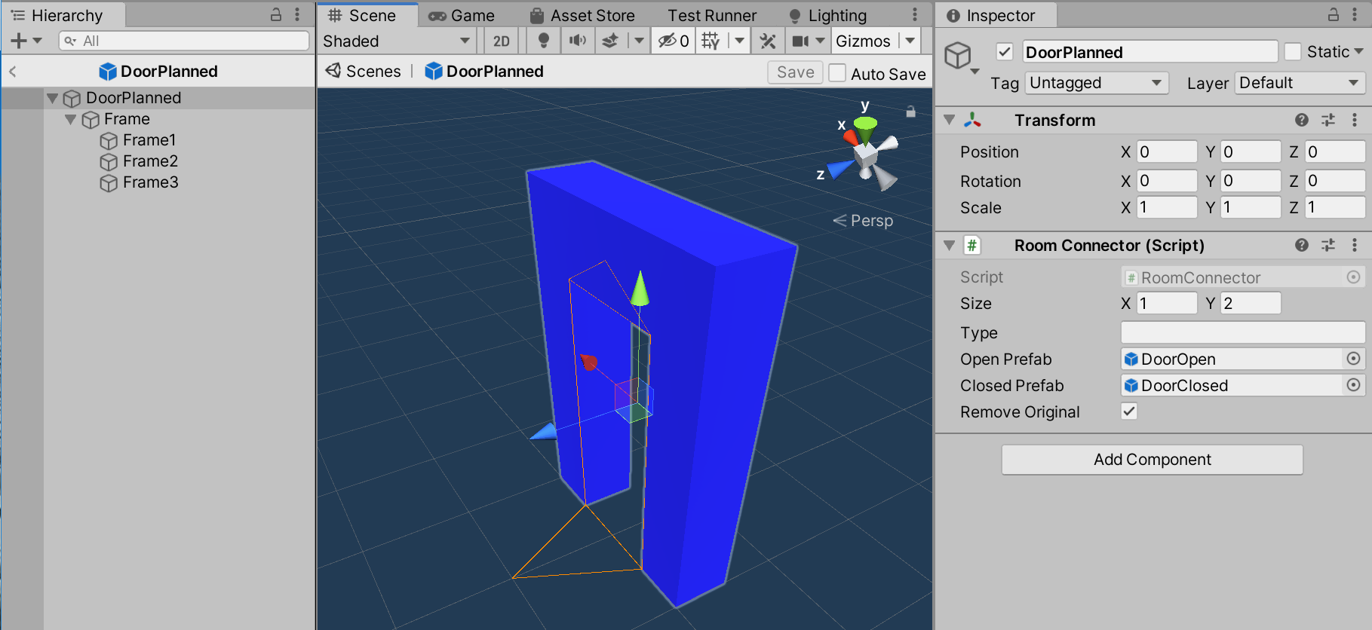Open scene effects dropdown arrow
Image resolution: width=1372 pixels, height=630 pixels.
(639, 41)
